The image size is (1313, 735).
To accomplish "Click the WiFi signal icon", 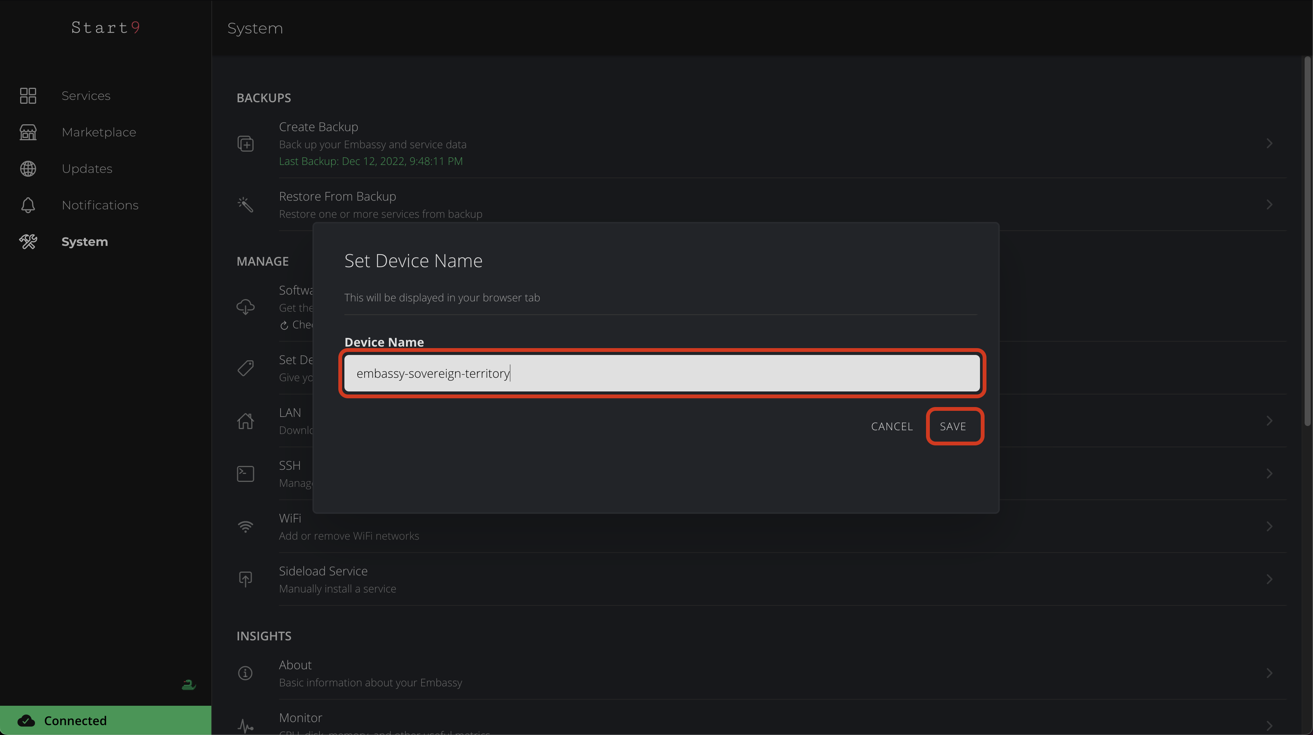I will click(246, 526).
